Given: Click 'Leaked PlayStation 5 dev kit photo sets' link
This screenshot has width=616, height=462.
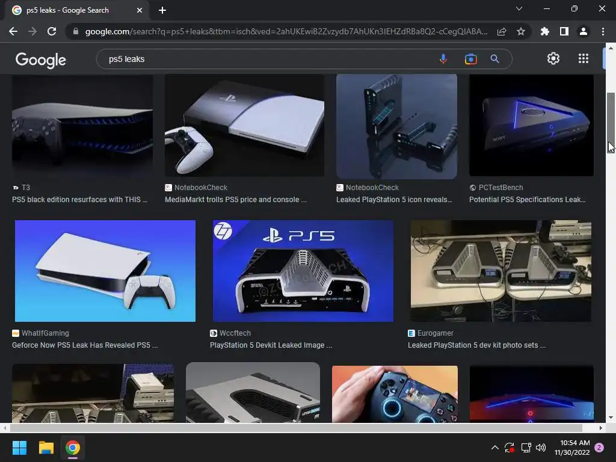Looking at the screenshot, I should click(x=476, y=345).
